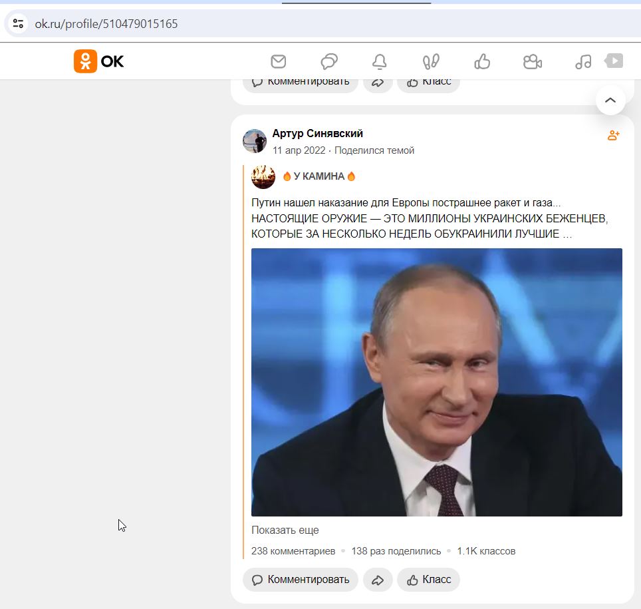Viewport: 641px width, 609px height.
Task: Go to the OK home logo
Action: tap(98, 61)
